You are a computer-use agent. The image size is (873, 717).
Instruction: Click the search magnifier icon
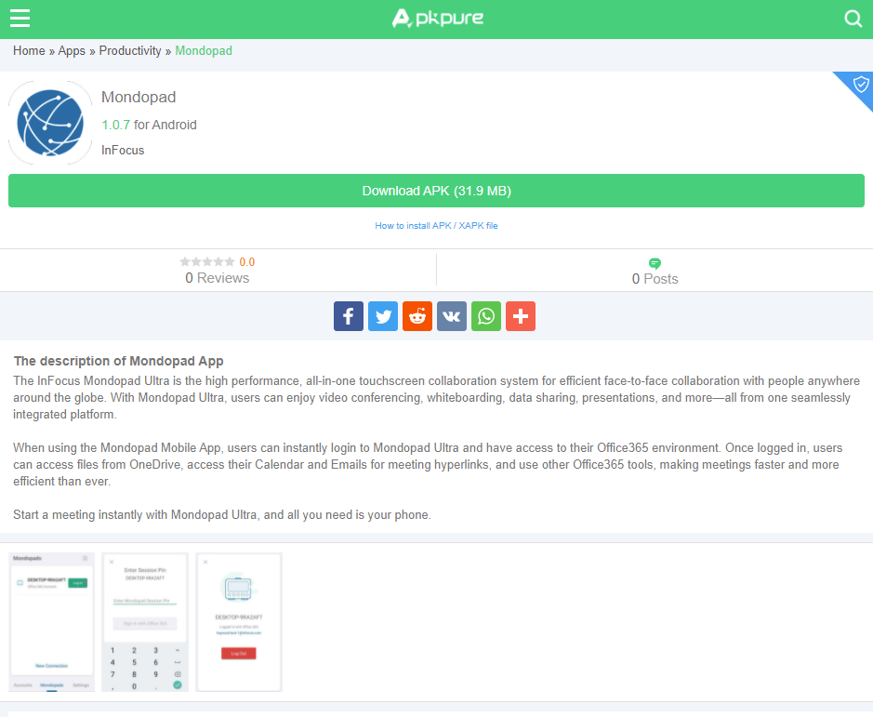853,19
